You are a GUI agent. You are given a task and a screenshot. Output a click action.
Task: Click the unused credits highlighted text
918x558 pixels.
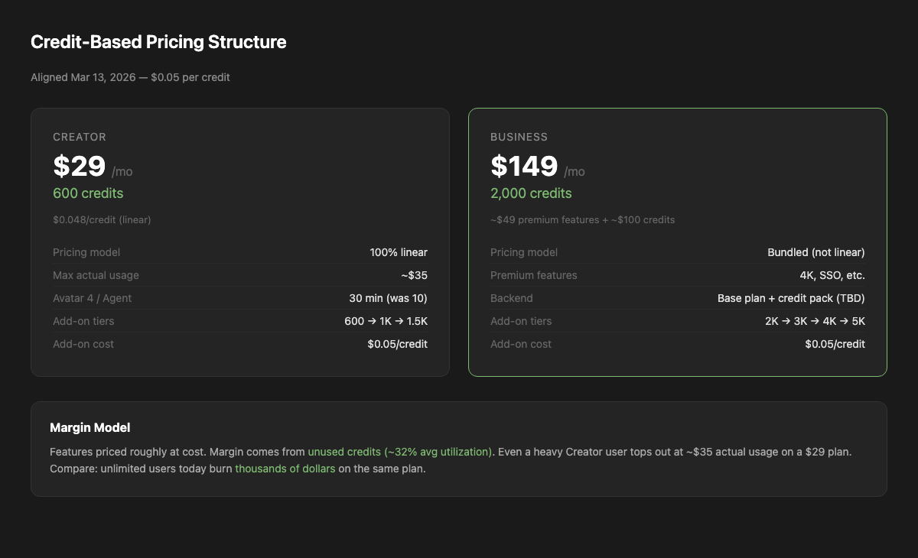400,452
